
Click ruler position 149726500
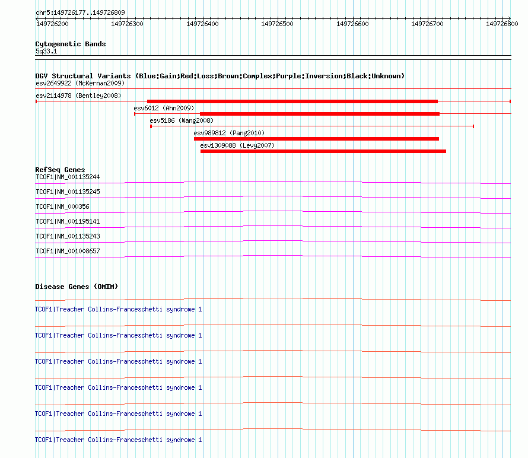tap(277, 24)
